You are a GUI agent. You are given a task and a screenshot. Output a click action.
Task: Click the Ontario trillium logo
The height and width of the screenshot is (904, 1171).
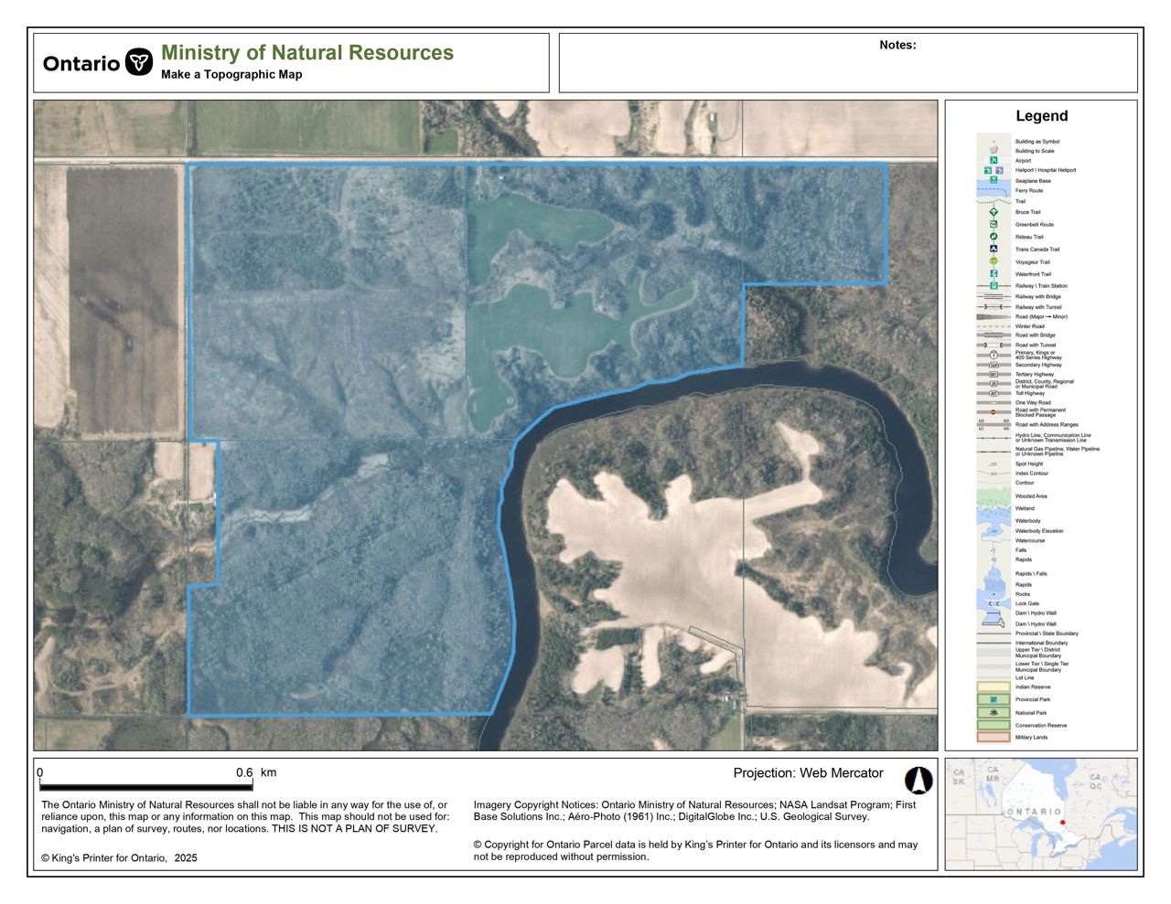click(x=139, y=62)
